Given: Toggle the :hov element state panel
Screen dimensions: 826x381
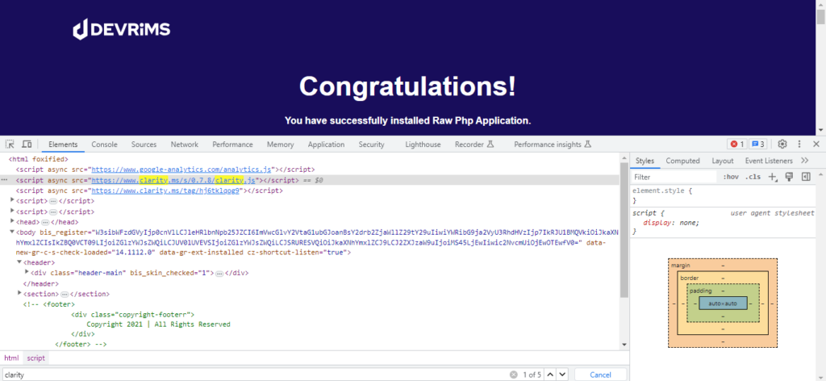Looking at the screenshot, I should [730, 177].
